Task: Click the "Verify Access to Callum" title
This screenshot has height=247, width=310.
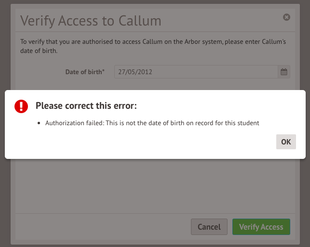Action: click(x=91, y=21)
